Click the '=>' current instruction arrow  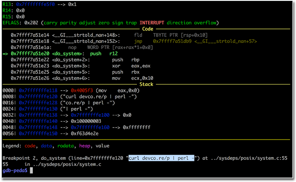point(5,54)
